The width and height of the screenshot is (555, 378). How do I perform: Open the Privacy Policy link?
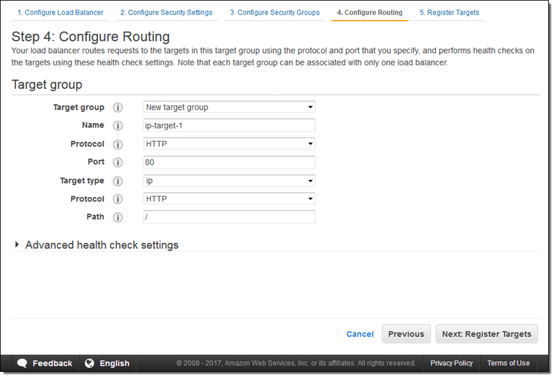click(x=451, y=363)
